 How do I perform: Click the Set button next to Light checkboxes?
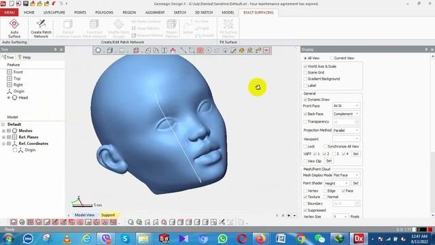coord(355,154)
